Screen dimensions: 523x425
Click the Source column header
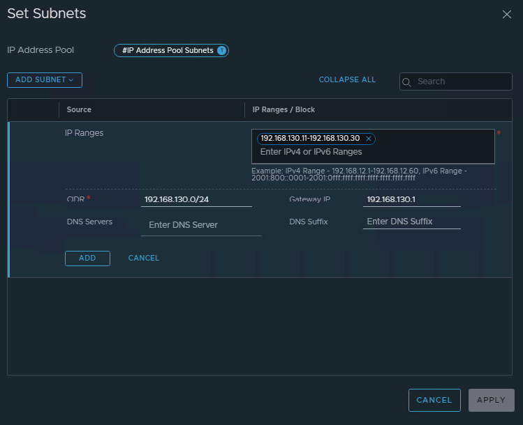tap(79, 109)
